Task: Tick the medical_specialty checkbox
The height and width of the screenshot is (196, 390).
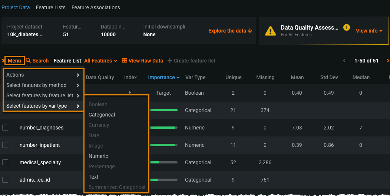Action: [5, 162]
